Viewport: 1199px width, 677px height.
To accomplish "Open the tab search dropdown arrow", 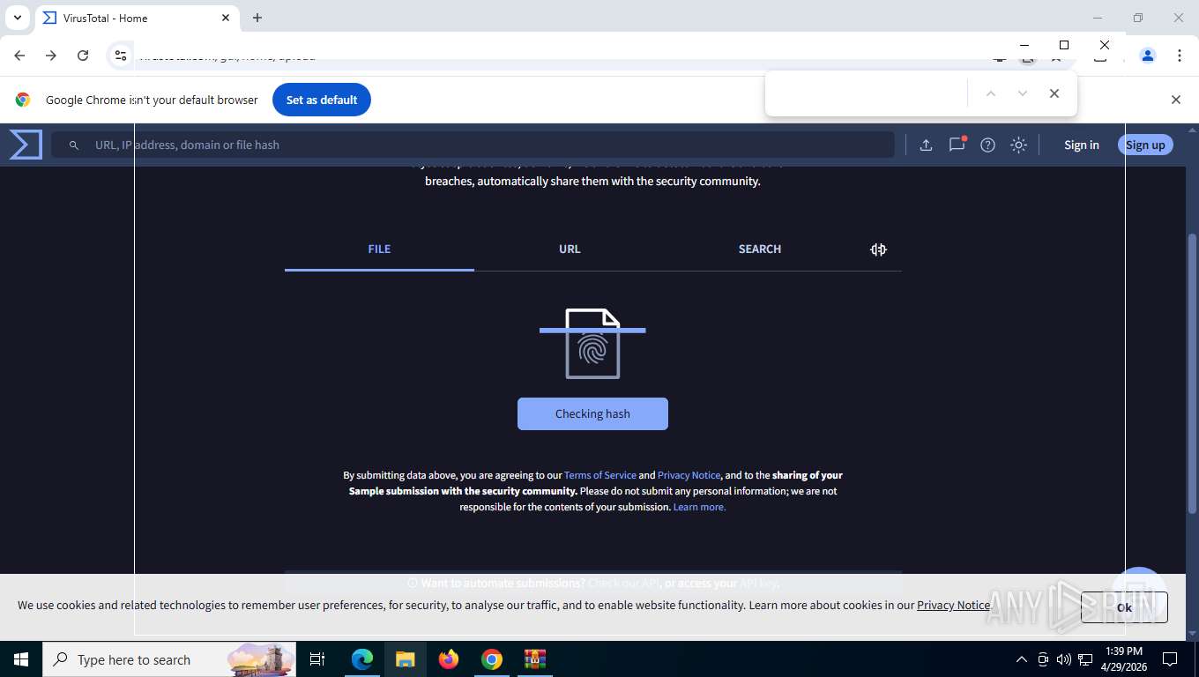I will tap(17, 18).
